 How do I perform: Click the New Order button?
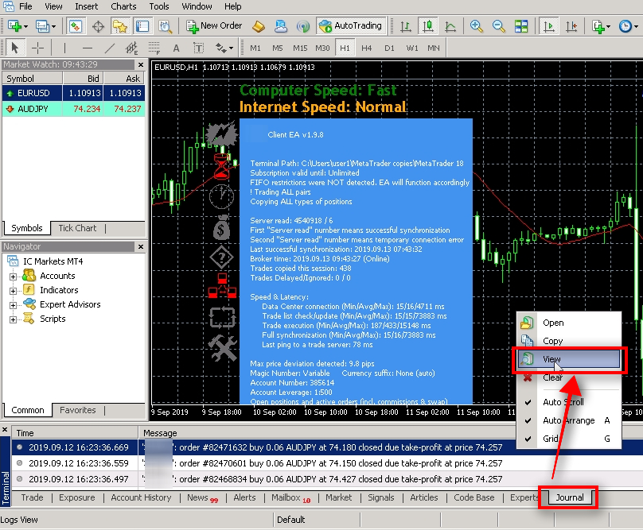point(213,25)
